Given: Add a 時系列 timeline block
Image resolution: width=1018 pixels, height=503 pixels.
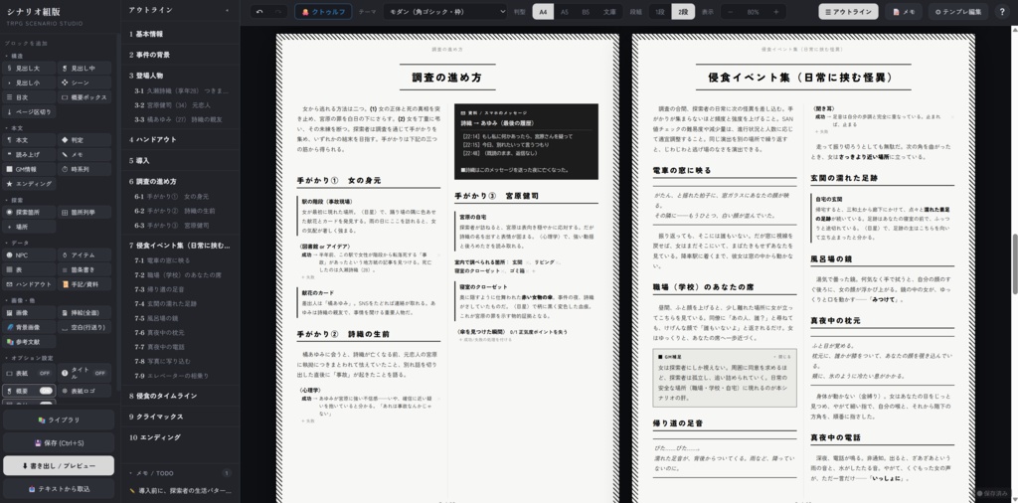Looking at the screenshot, I should [x=85, y=169].
